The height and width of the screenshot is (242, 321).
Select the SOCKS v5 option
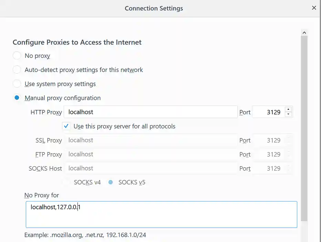(111, 182)
